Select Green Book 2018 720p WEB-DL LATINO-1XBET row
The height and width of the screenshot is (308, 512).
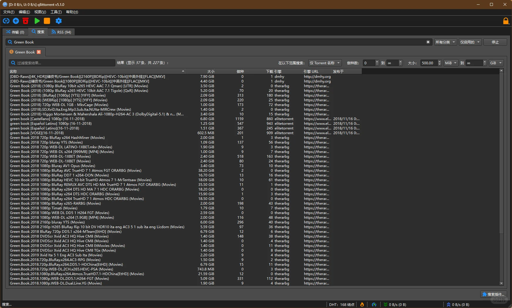pos(185,147)
